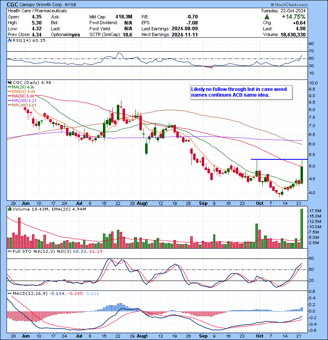This screenshot has height=340, width=328.
Task: Click the tallest green volume bar on the right
Action: (x=302, y=229)
